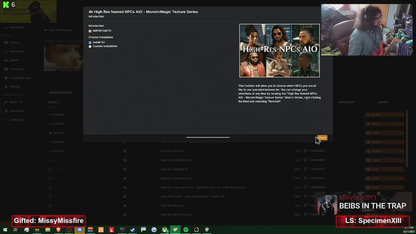This screenshot has height=234, width=416.
Task: Open Task View on the taskbar
Action: [15, 230]
